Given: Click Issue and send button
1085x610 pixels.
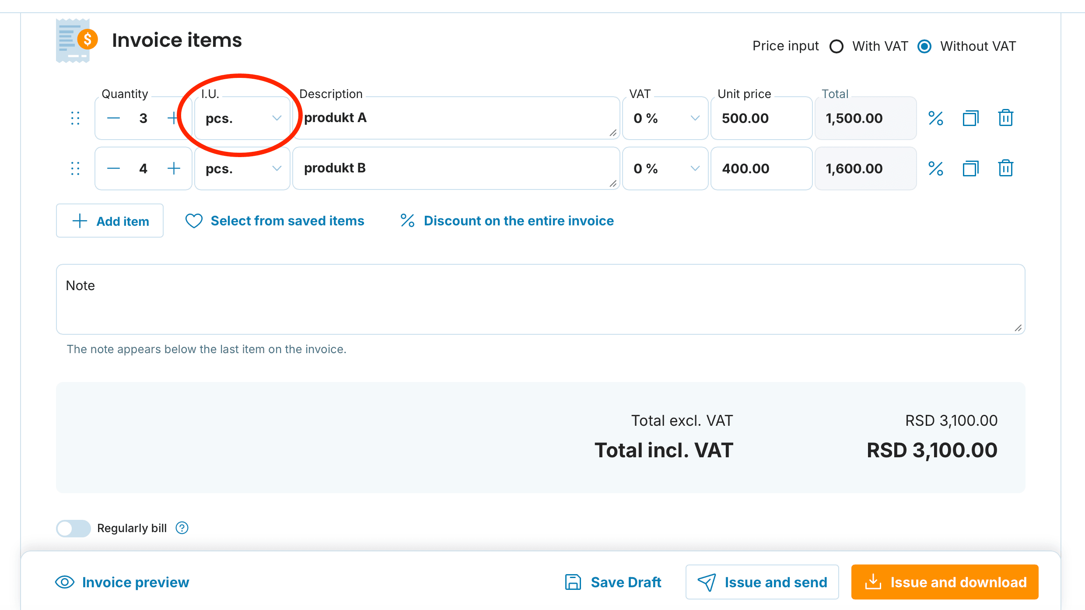Looking at the screenshot, I should (x=762, y=582).
